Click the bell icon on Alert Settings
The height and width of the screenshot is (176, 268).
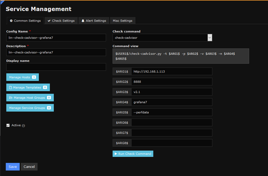(83, 21)
